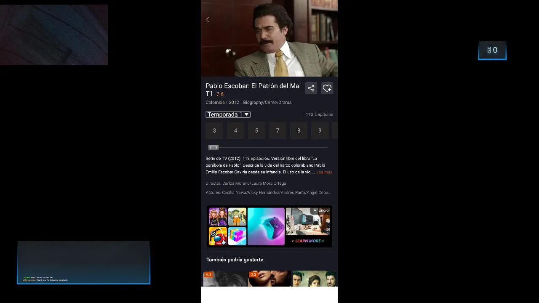This screenshot has width=539, height=303.
Task: Click the 7.6 rating score
Action: pyautogui.click(x=220, y=94)
